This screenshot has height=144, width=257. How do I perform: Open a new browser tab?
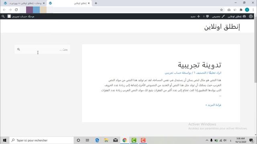tap(96, 3)
